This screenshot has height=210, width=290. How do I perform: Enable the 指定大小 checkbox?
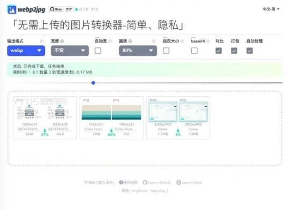[x=166, y=51]
